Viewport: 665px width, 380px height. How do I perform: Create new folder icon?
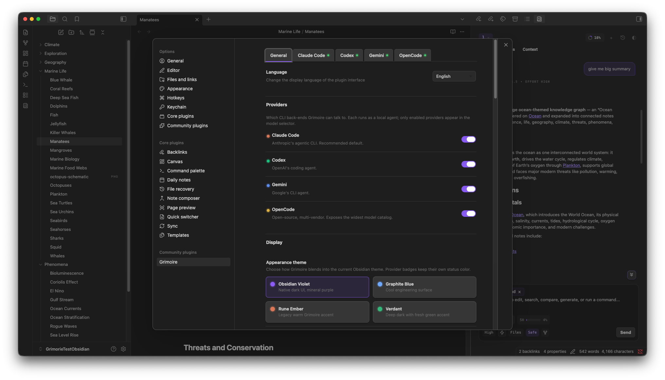[71, 32]
